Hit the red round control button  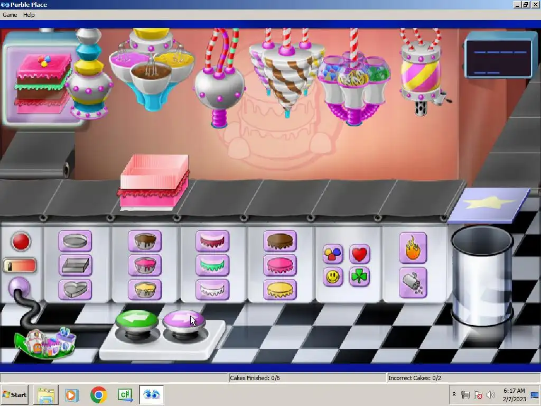tap(21, 241)
